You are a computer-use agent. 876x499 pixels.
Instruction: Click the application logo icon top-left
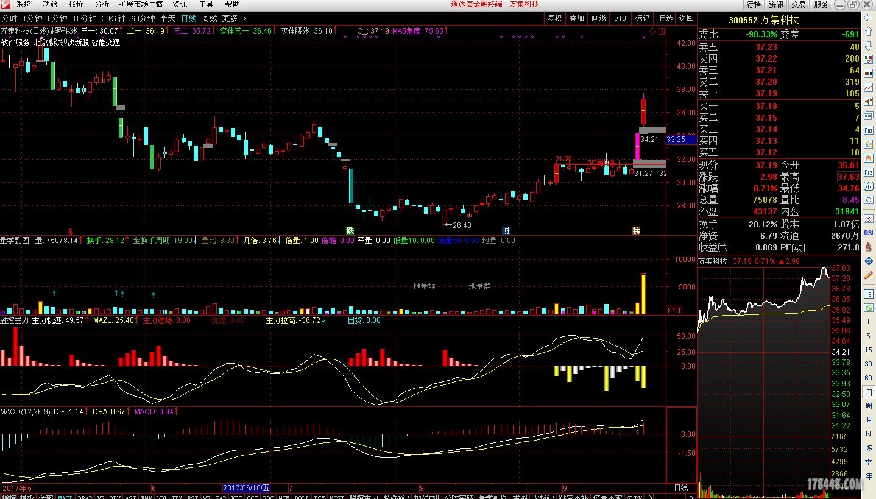5,4
